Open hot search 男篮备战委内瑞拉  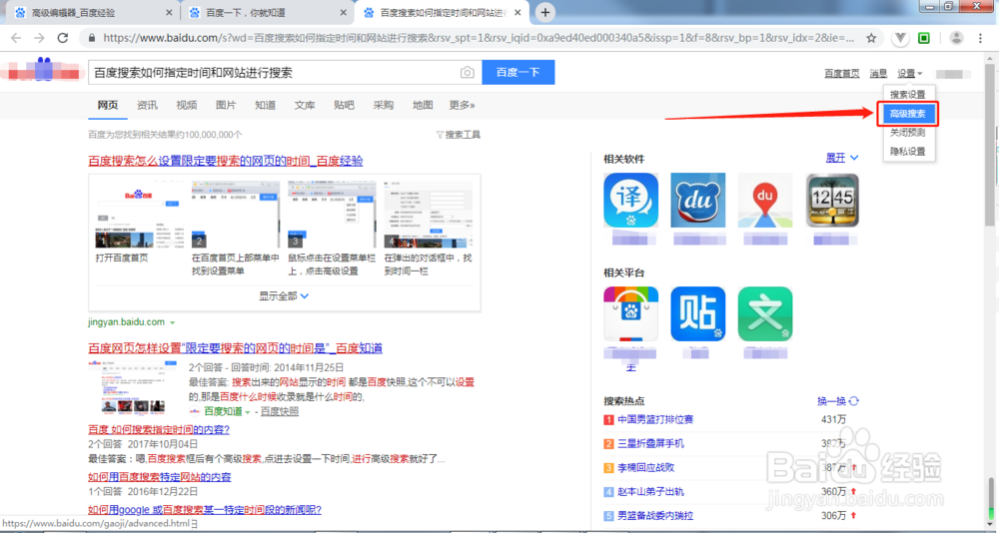655,516
